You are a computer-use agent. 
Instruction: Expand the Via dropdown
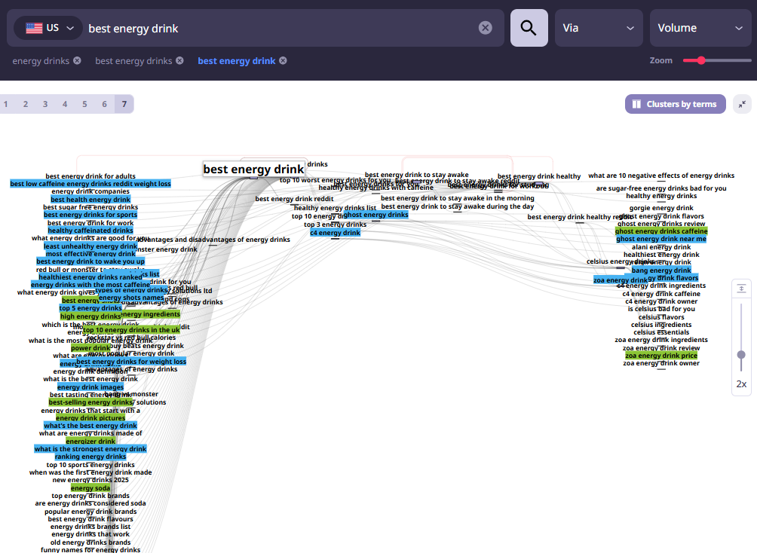599,28
